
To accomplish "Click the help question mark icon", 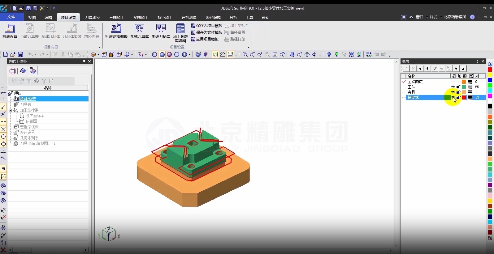I will pyautogui.click(x=472, y=17).
